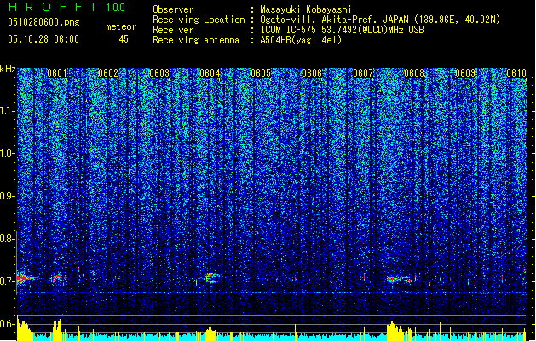
Task: Click the 'Receiving antenna' field label
Action: [196, 40]
